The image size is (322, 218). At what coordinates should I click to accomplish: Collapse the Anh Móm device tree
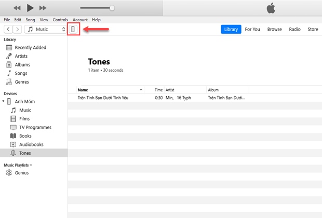tap(4, 101)
